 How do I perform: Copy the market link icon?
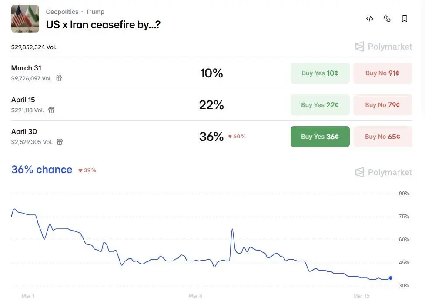pyautogui.click(x=387, y=19)
